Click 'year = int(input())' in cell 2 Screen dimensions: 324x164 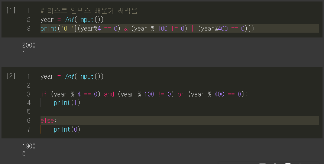coord(72,76)
